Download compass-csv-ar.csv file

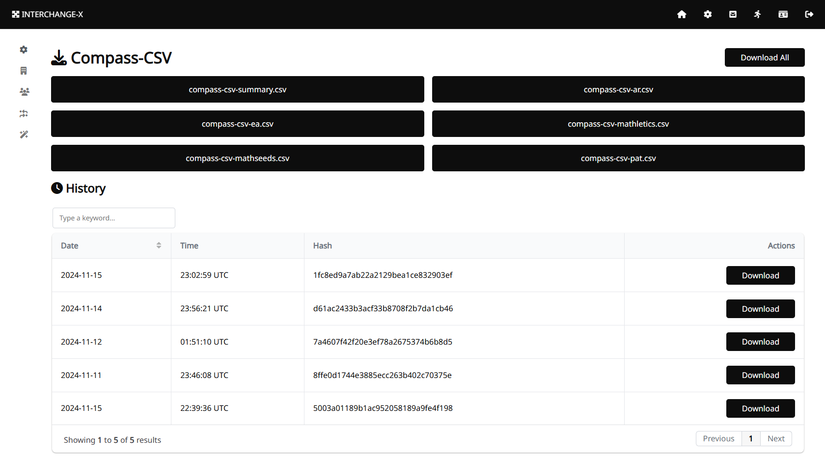pyautogui.click(x=618, y=89)
